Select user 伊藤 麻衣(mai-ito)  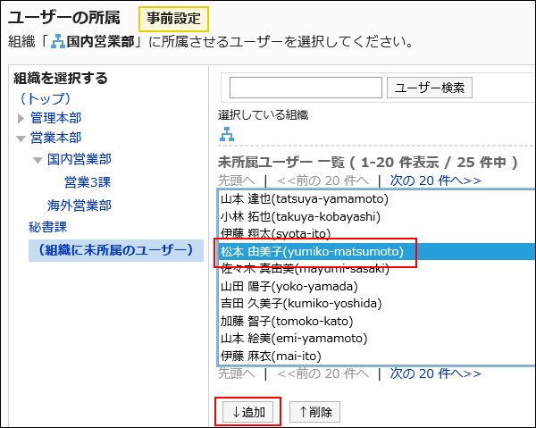tap(376, 357)
